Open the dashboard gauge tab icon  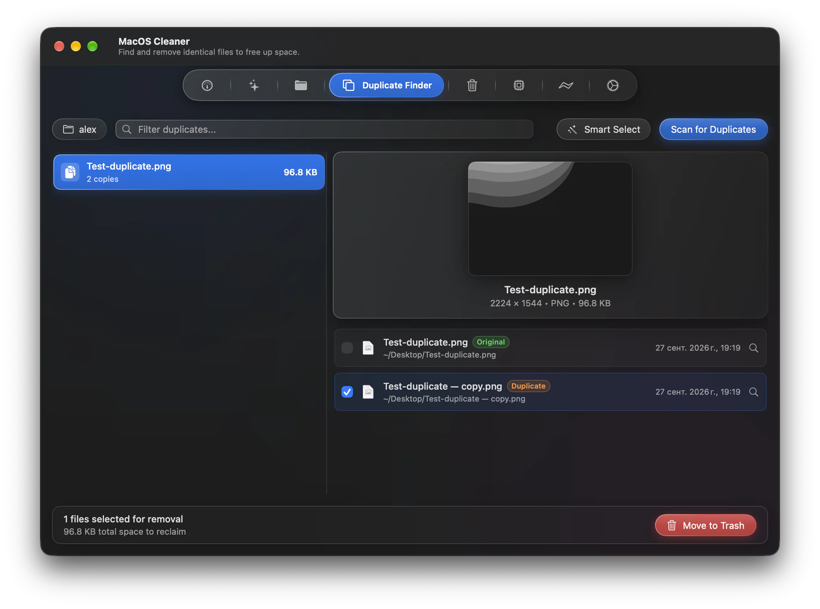click(207, 86)
